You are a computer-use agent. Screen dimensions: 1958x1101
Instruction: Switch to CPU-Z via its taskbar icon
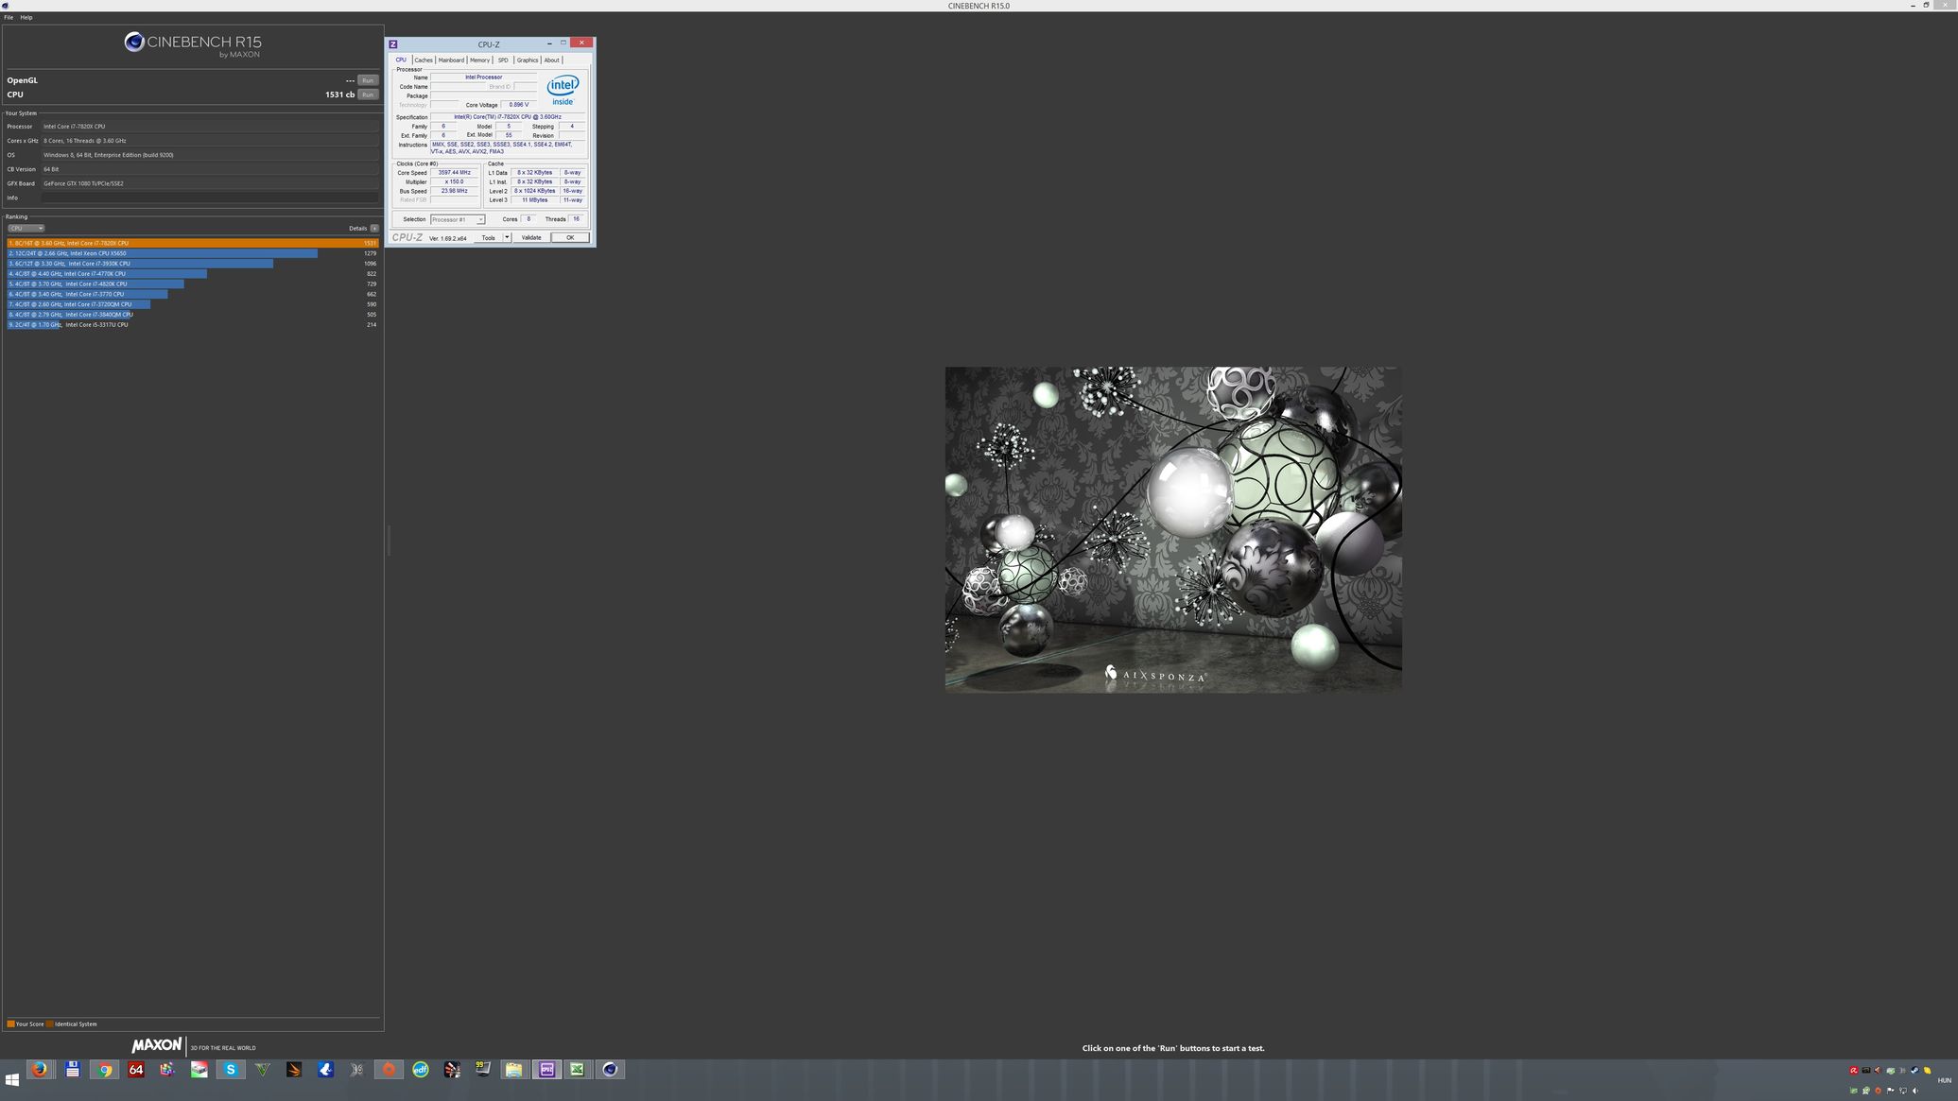point(546,1070)
